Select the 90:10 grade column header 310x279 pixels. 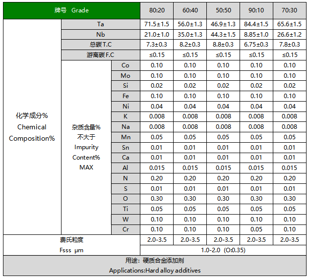coord(256,10)
